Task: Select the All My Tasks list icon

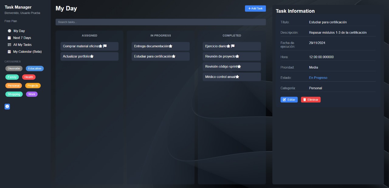Action: pyautogui.click(x=9, y=45)
